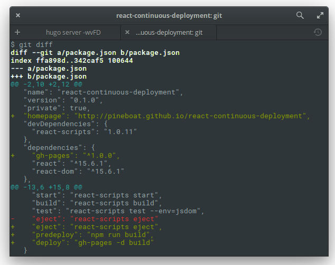Viewport: 335px width, 265px height.
Task: Click the removed red "eject" line
Action: tap(85, 219)
